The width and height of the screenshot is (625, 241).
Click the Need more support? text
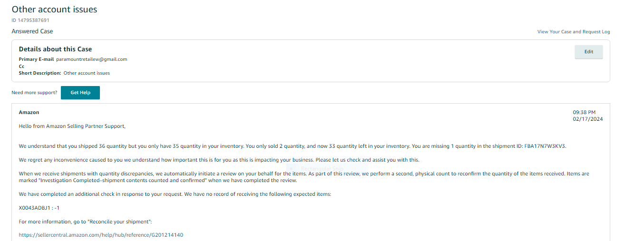(34, 93)
